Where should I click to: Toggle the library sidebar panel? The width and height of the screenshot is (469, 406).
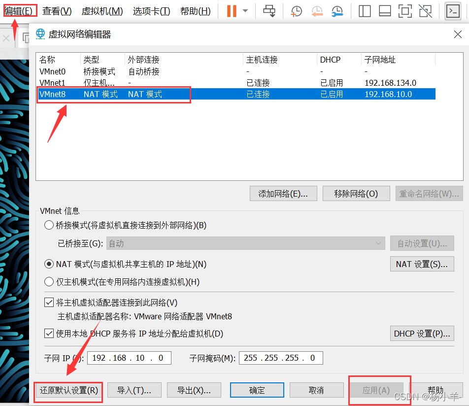click(365, 10)
